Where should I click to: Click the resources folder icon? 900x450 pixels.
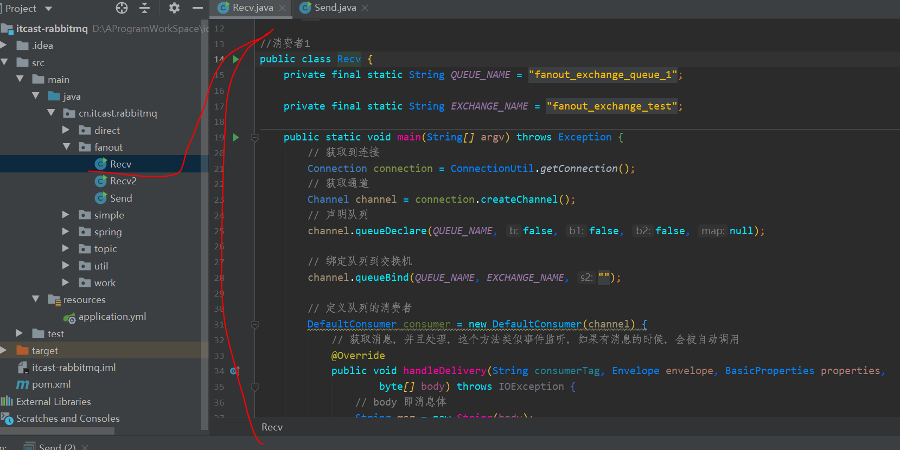coord(54,300)
